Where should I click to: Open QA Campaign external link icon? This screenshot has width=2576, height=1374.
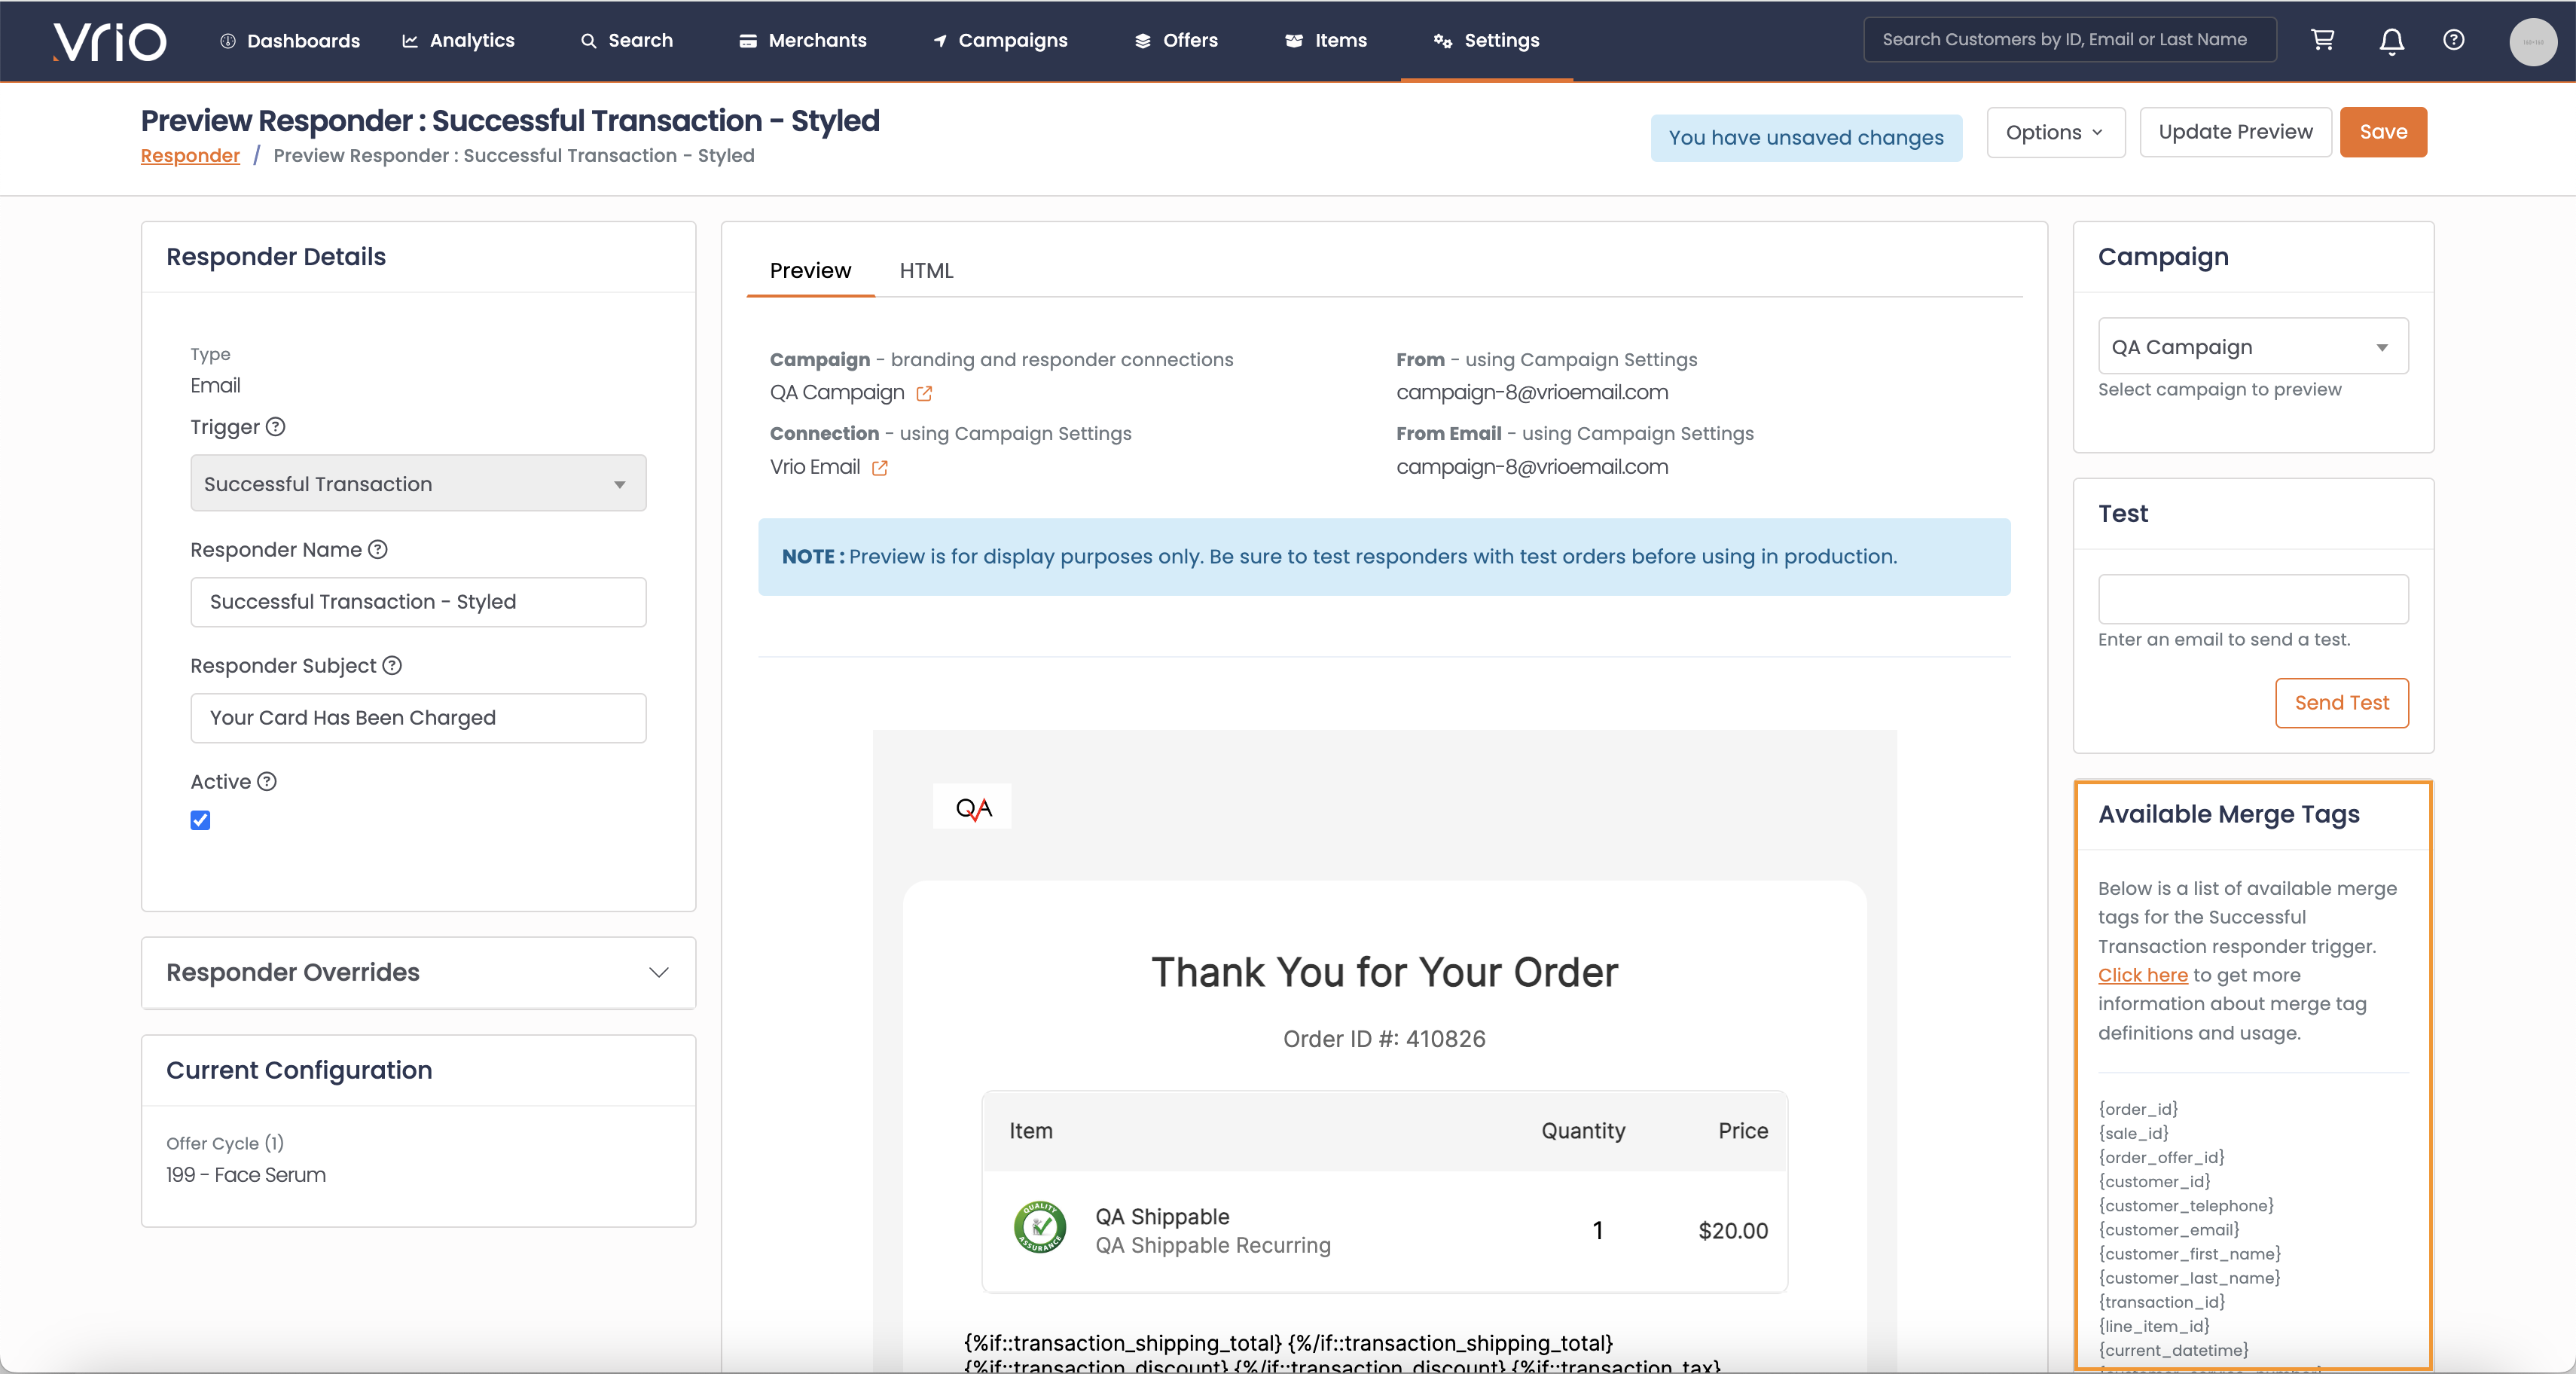924,394
